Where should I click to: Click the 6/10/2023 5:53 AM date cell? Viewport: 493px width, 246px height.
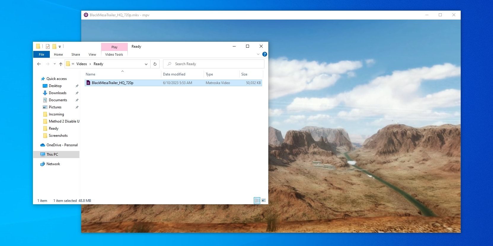pyautogui.click(x=178, y=83)
